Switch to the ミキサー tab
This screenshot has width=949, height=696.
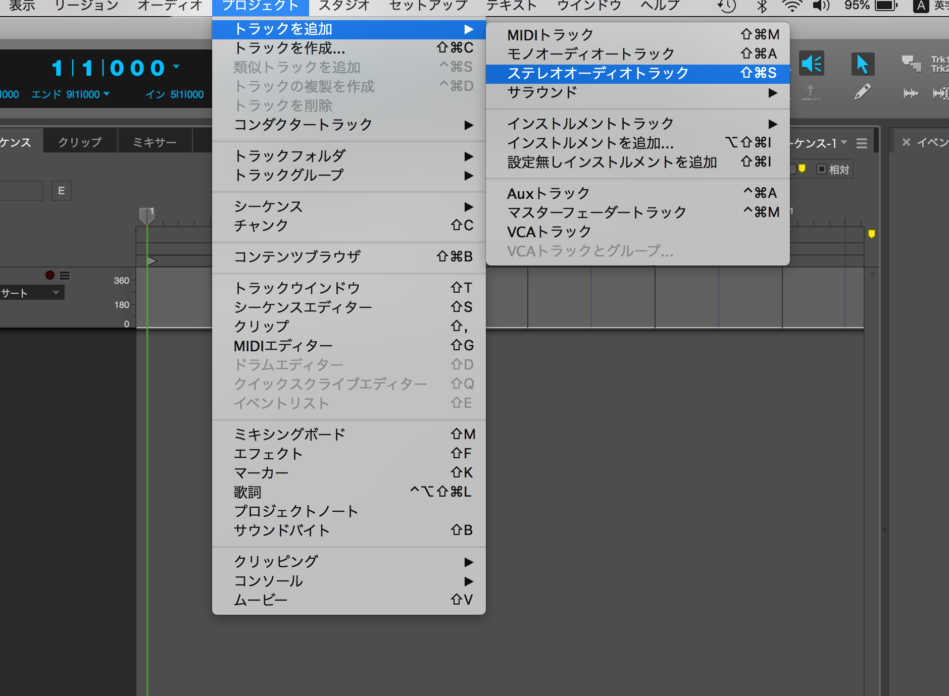[x=155, y=142]
